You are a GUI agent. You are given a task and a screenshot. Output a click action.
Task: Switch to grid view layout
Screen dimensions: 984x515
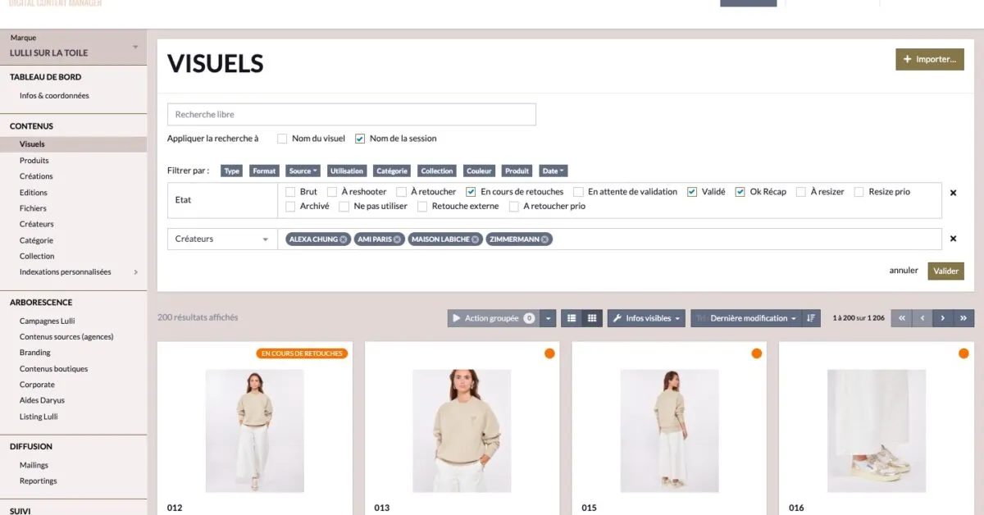(x=592, y=318)
